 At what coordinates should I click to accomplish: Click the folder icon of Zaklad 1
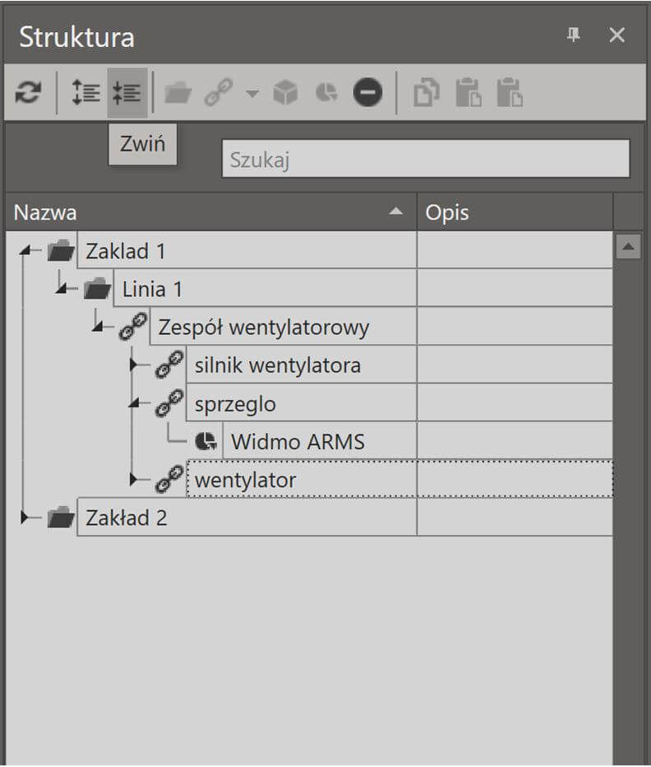pos(61,250)
